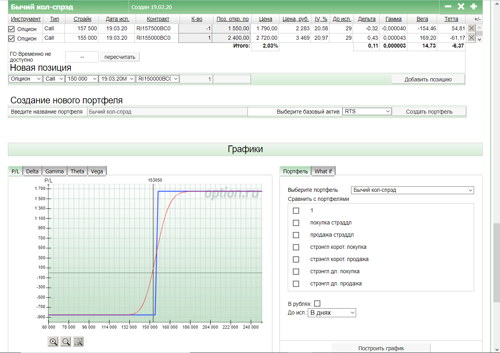Click the 'Добавить позицию' button

tap(428, 79)
